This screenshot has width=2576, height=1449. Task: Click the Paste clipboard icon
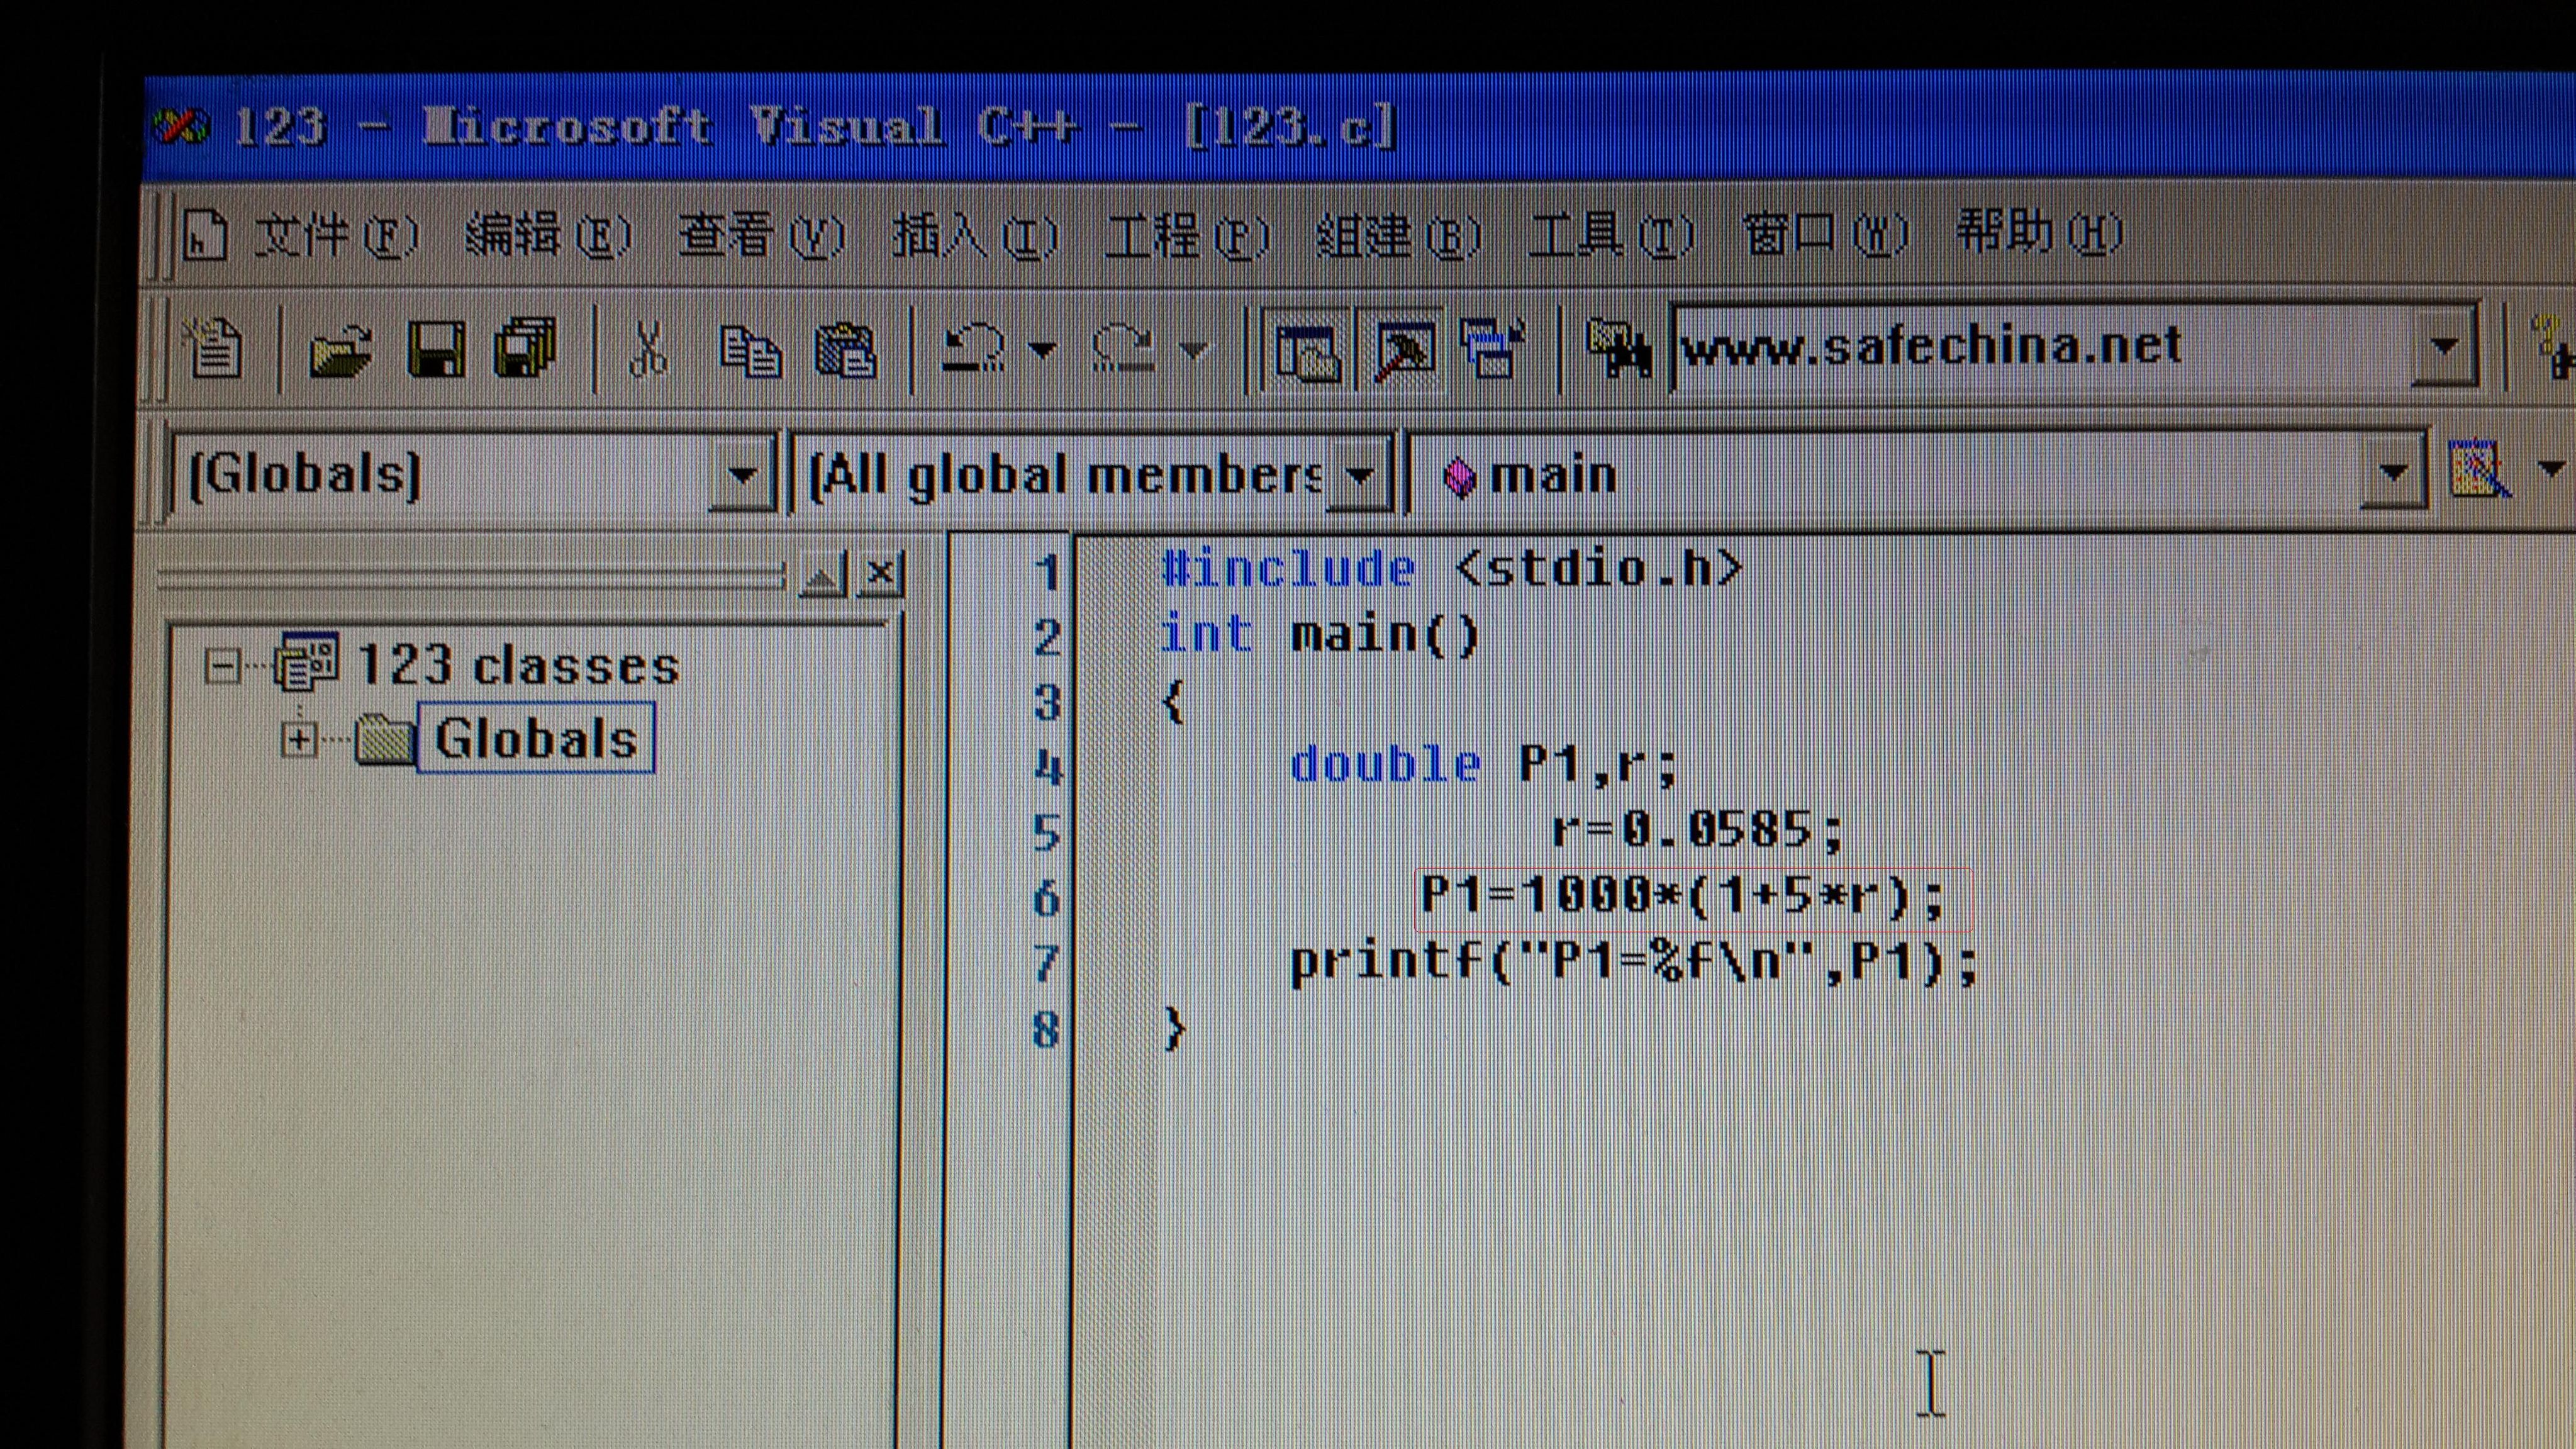846,350
